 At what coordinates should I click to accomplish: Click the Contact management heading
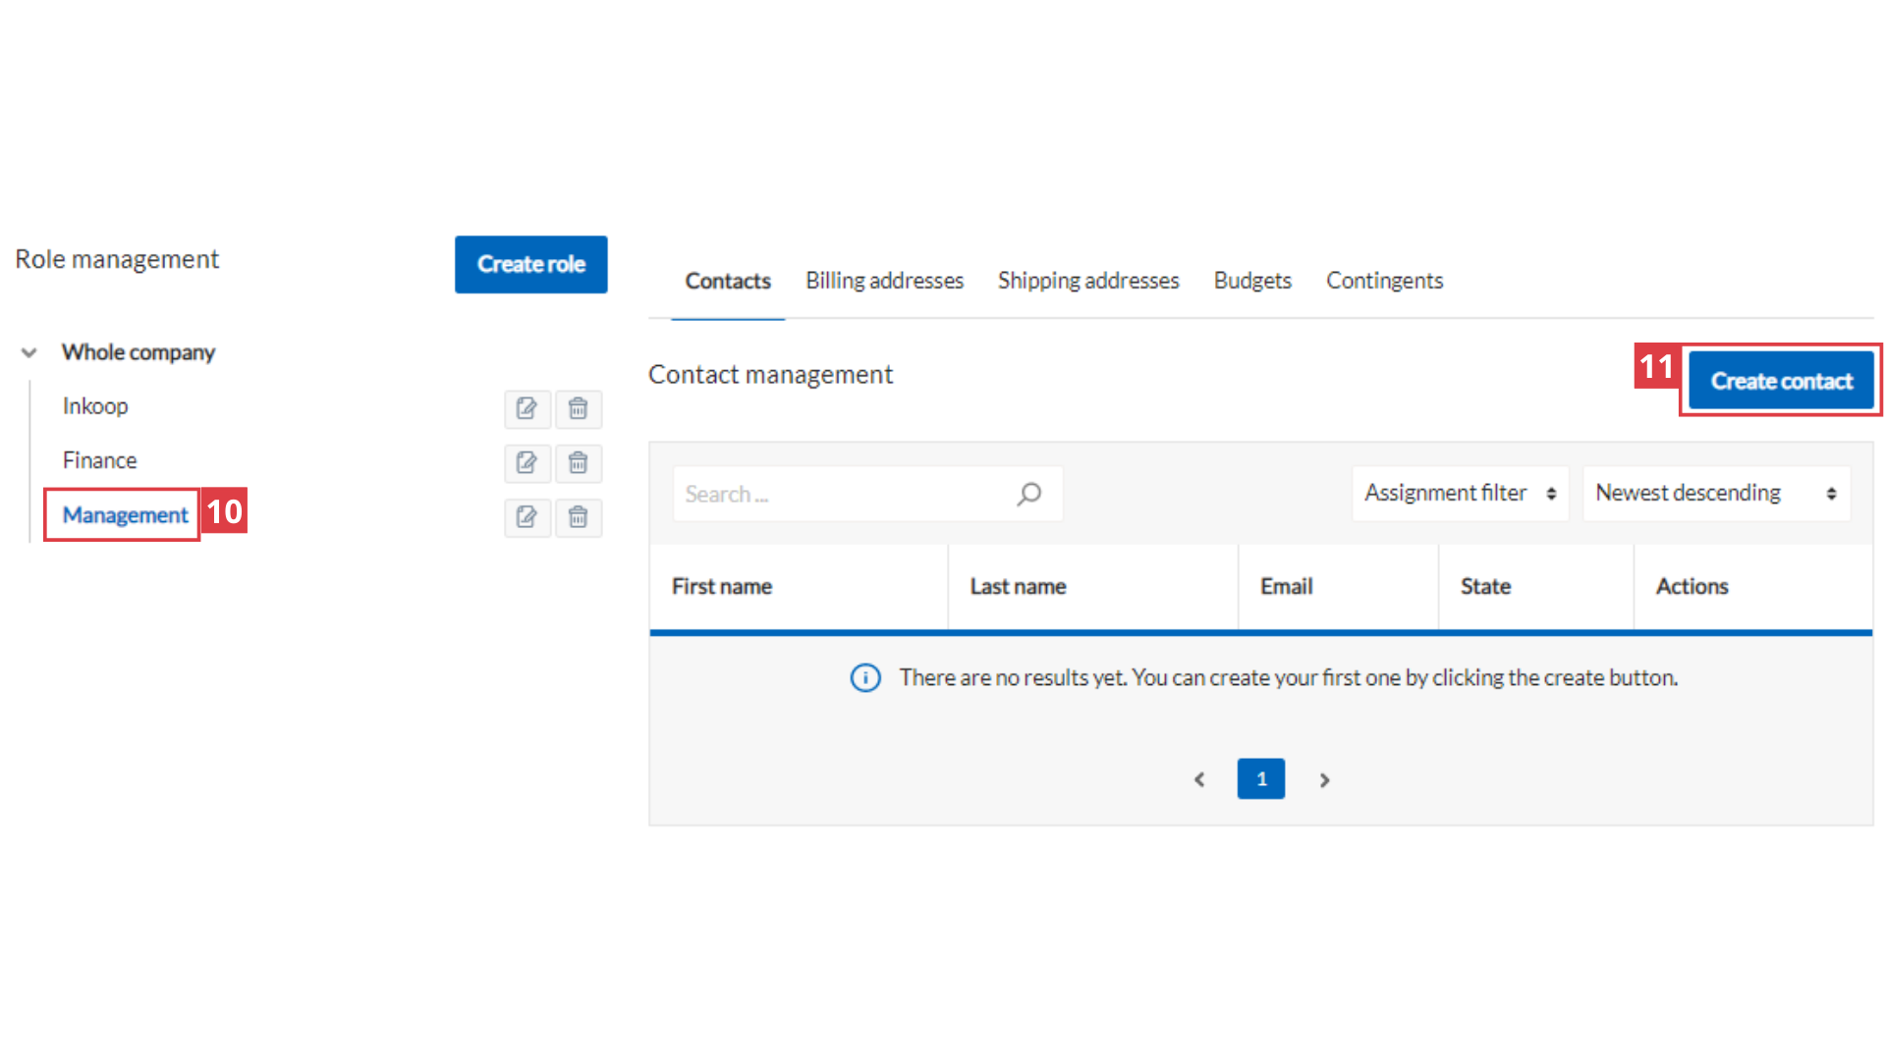coord(771,375)
